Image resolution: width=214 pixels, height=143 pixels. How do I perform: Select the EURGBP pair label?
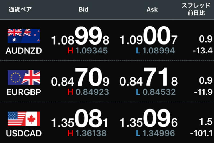click(x=23, y=92)
